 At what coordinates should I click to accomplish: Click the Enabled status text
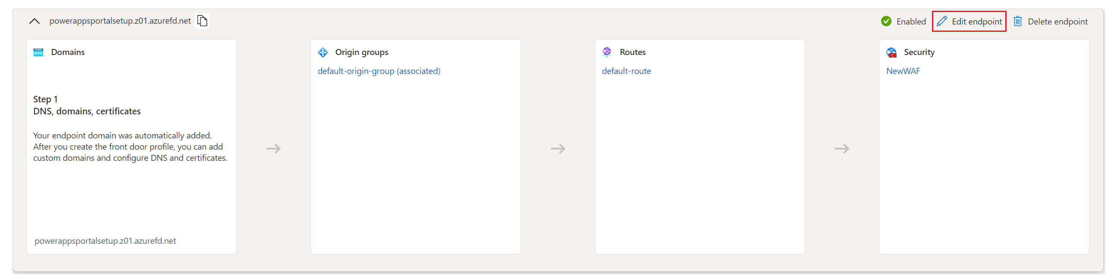pyautogui.click(x=911, y=21)
